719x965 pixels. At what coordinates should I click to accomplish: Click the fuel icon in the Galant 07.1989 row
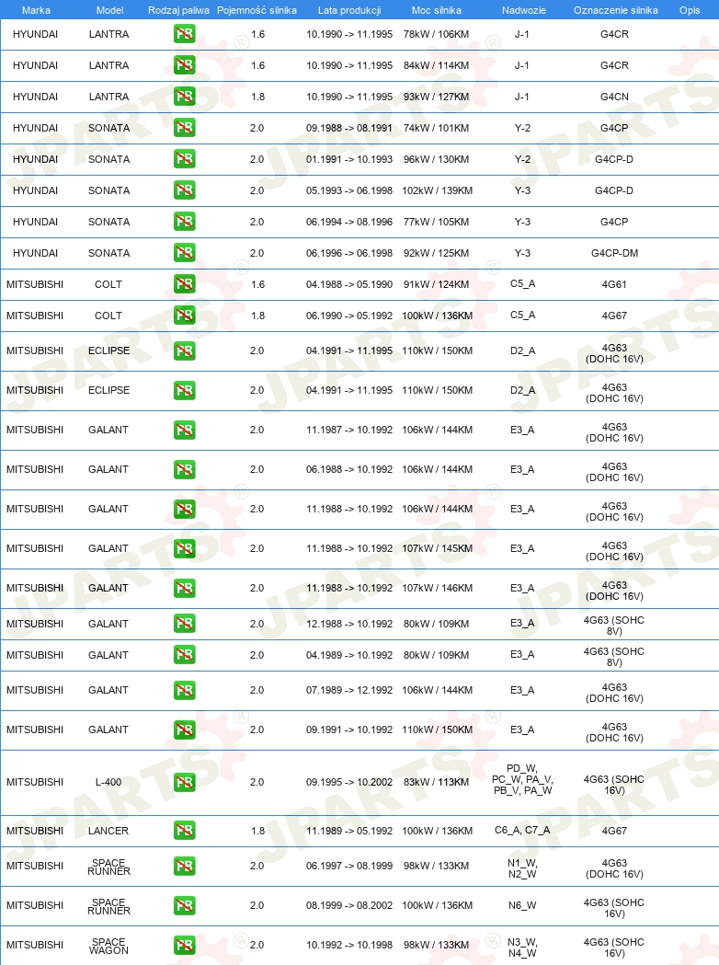(x=185, y=691)
